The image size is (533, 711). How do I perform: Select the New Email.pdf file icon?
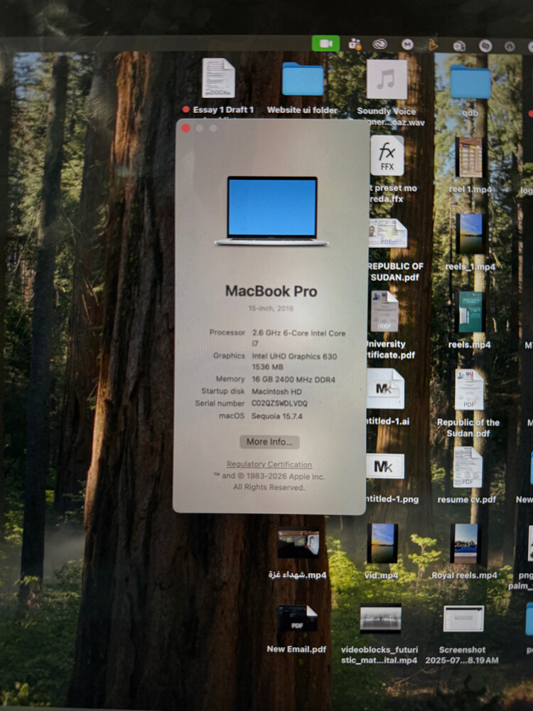click(297, 618)
